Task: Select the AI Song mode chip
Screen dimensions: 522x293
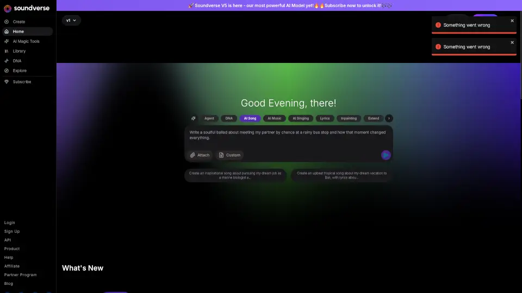Action: click(x=250, y=118)
